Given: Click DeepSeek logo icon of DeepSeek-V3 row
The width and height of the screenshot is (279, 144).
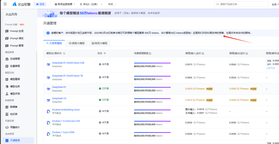Looking at the screenshot, I should click(48, 100).
